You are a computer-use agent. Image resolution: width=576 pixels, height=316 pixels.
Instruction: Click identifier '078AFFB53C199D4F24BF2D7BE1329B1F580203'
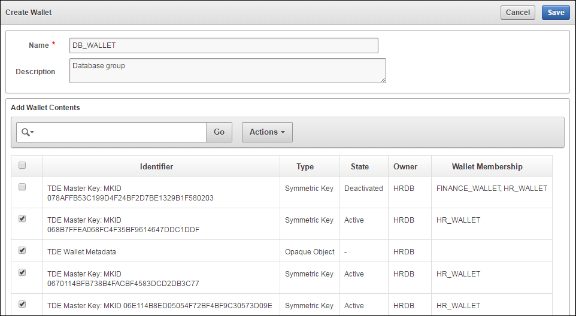pos(131,198)
